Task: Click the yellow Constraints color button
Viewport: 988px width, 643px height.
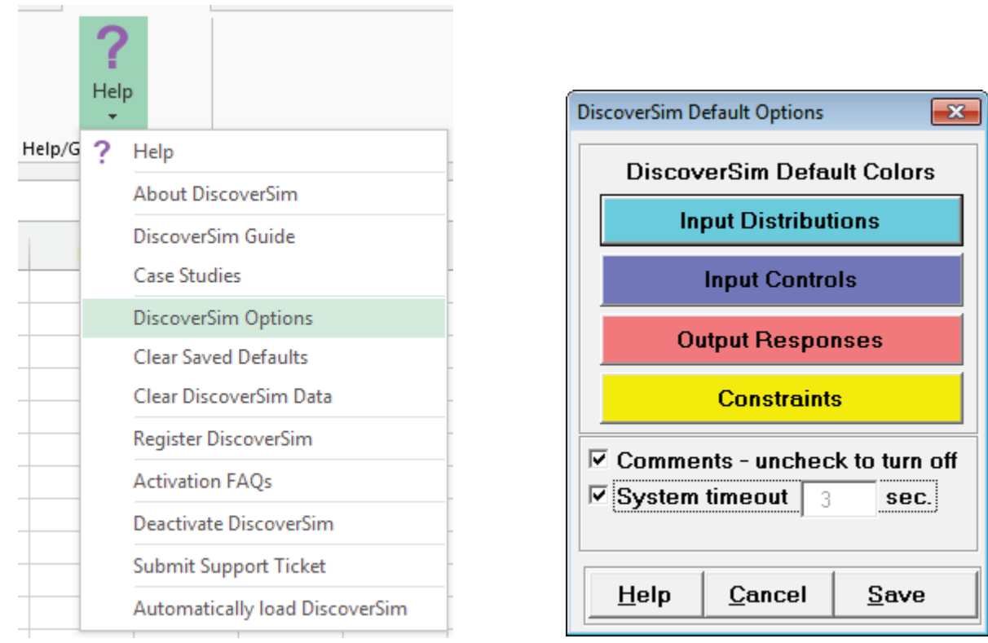Action: [x=781, y=399]
